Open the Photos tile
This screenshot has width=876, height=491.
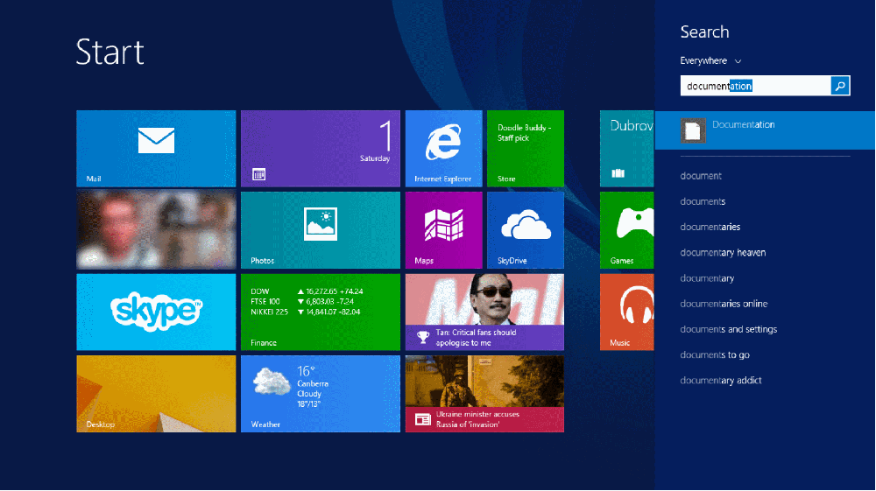pos(320,230)
